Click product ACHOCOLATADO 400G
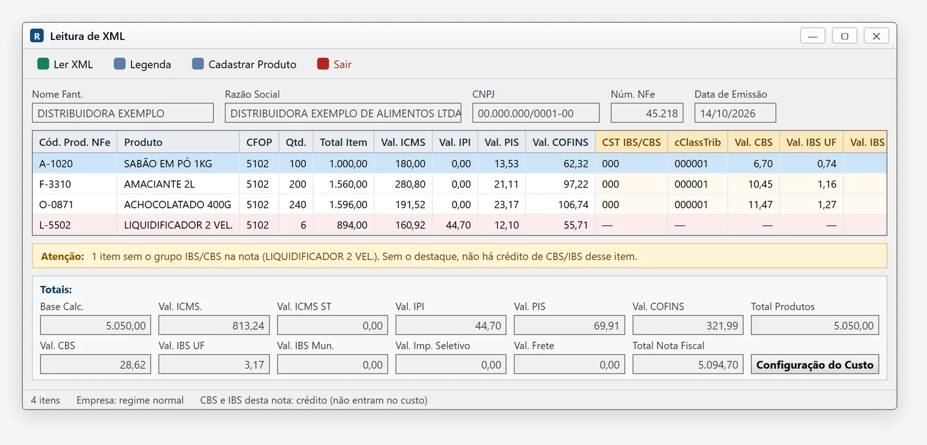The width and height of the screenshot is (927, 445). click(177, 204)
